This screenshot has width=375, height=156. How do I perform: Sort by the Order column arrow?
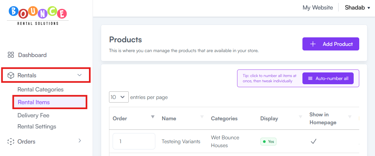[153, 117]
